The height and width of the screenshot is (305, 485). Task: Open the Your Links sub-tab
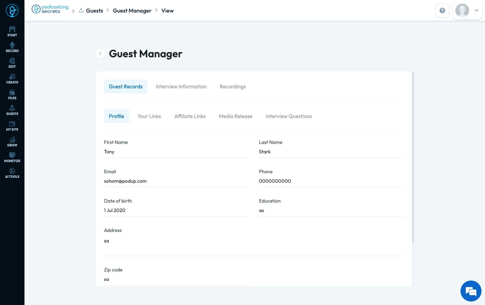pyautogui.click(x=149, y=116)
